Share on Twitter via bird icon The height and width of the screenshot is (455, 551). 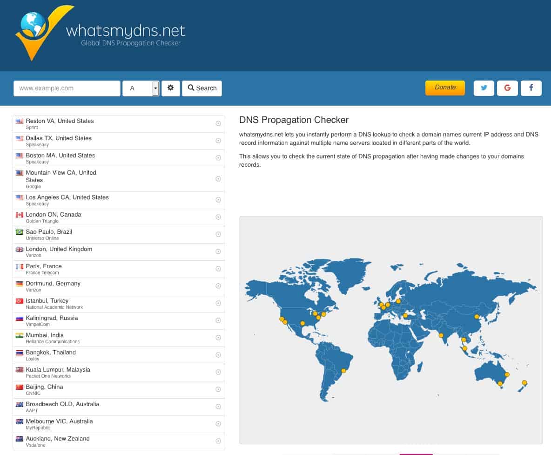pyautogui.click(x=484, y=88)
